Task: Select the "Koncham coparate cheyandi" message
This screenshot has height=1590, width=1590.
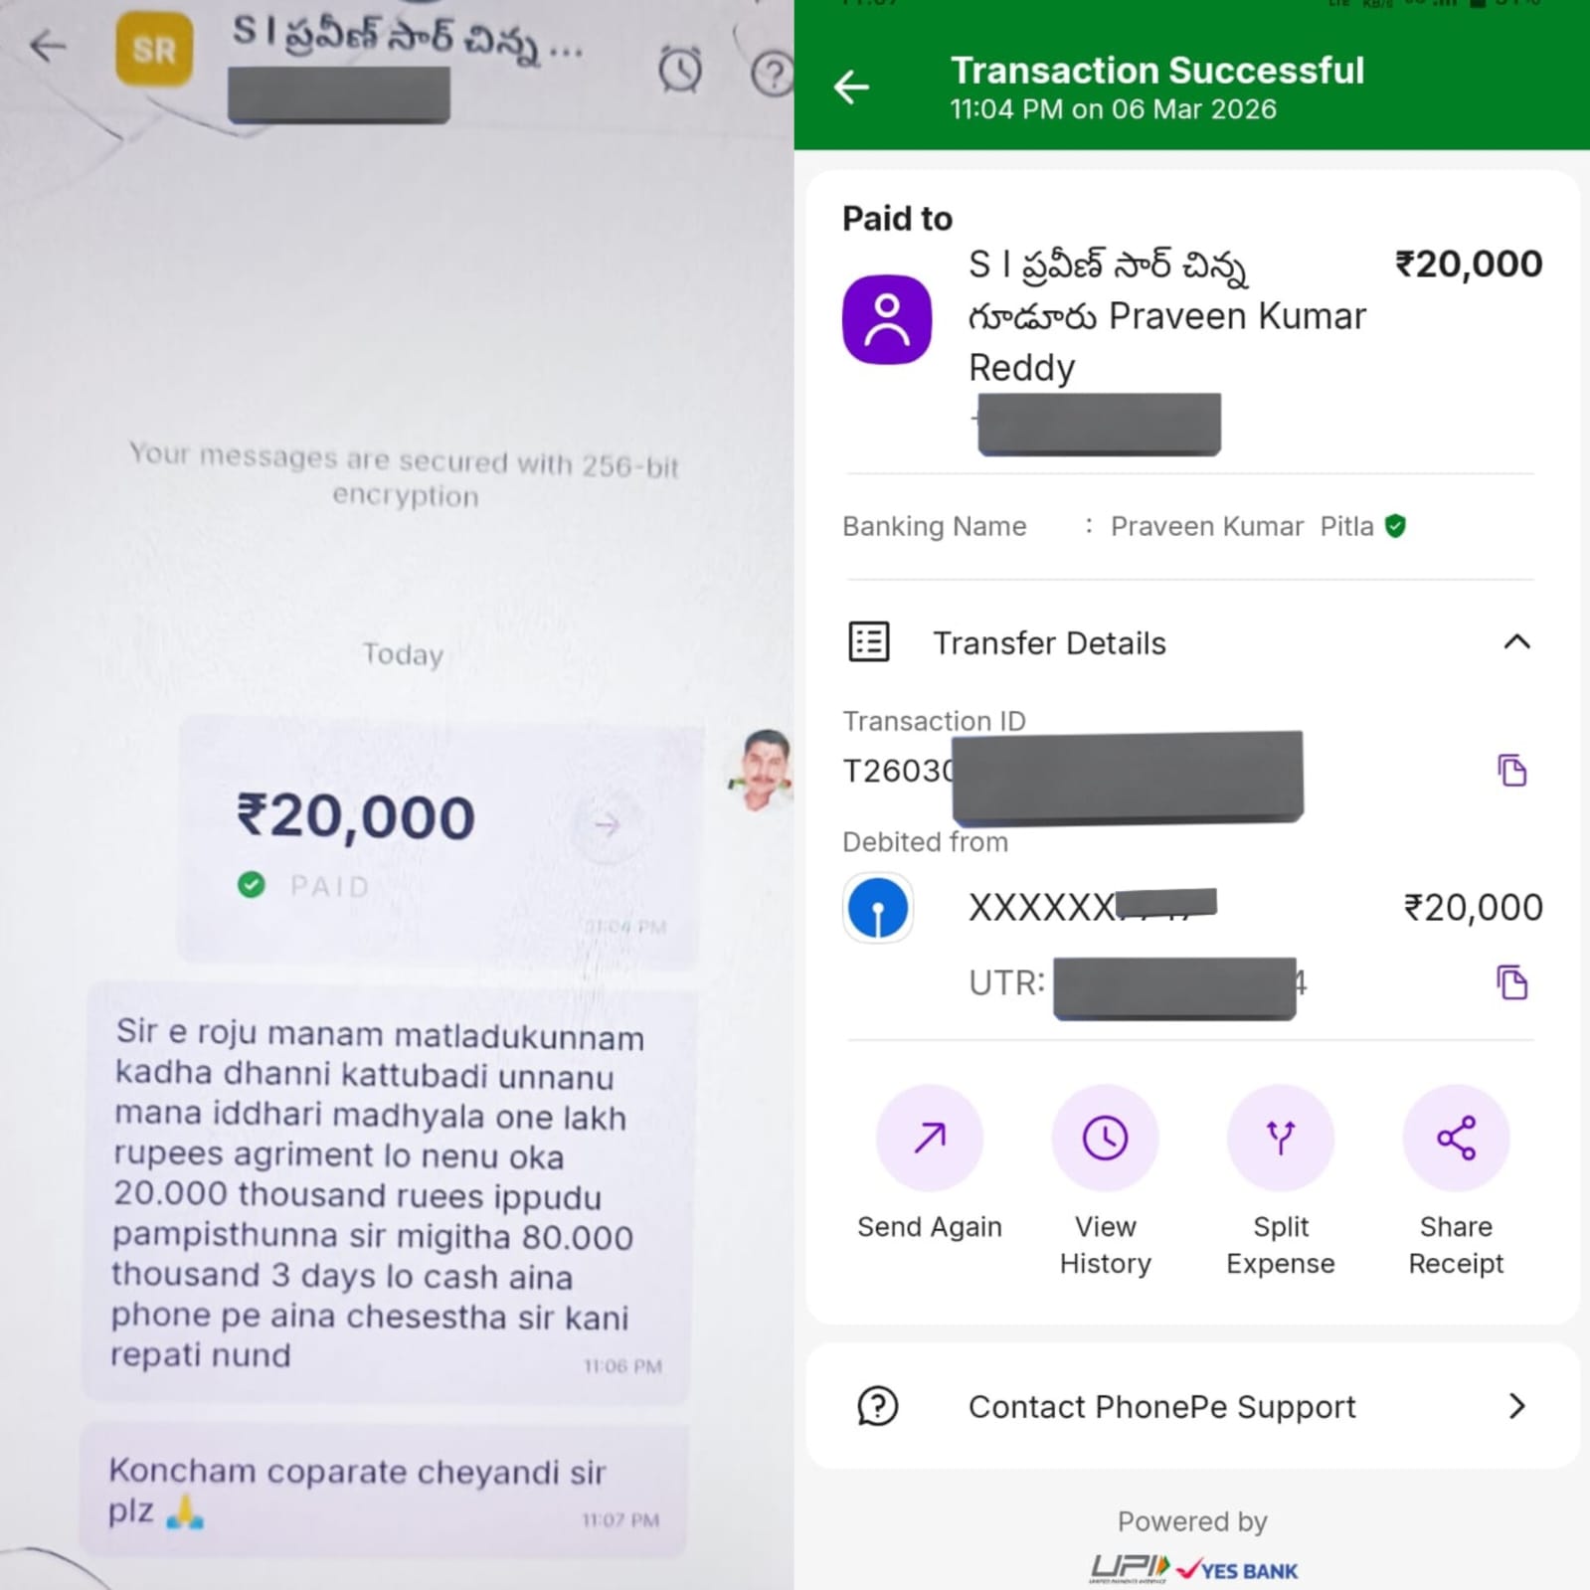Action: (x=384, y=1490)
